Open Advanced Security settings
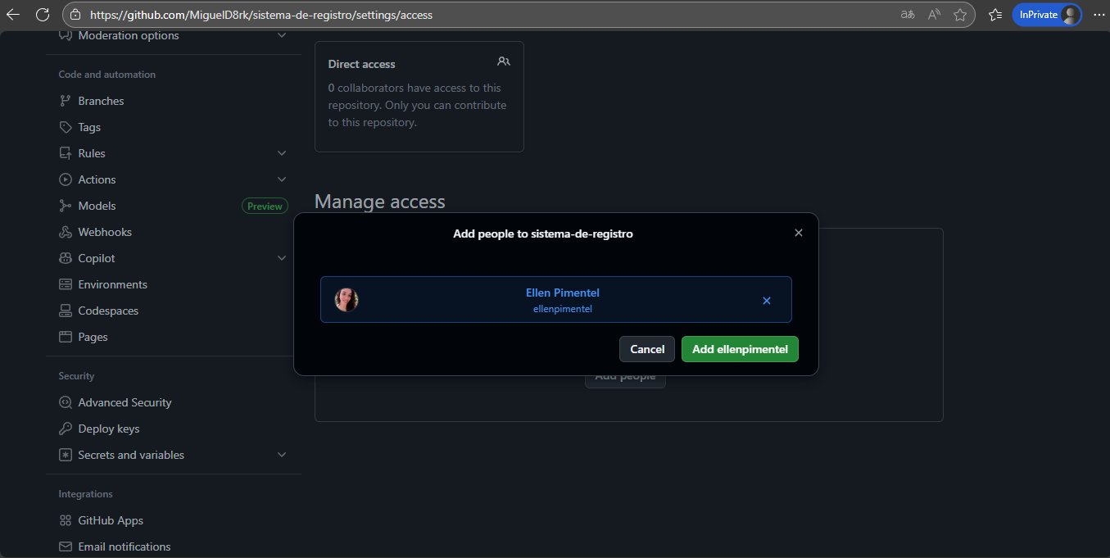 point(125,402)
